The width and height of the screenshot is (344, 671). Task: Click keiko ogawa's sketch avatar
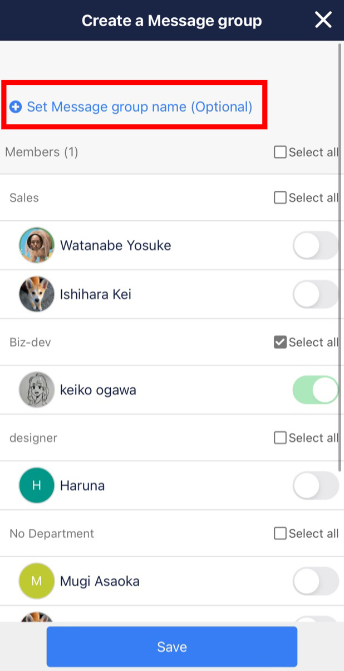[x=36, y=390]
